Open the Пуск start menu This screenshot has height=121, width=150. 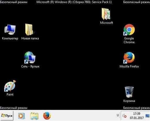(7, 116)
